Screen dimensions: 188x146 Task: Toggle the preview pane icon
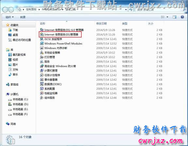pos(175,17)
